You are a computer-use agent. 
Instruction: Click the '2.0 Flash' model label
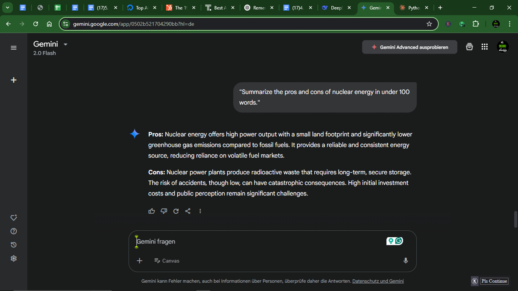coord(44,53)
